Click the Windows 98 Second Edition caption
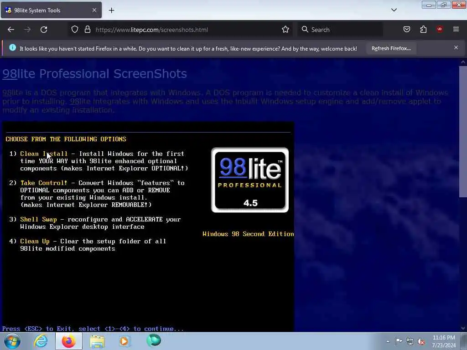Screen dimensions: 467x350 pyautogui.click(x=248, y=234)
